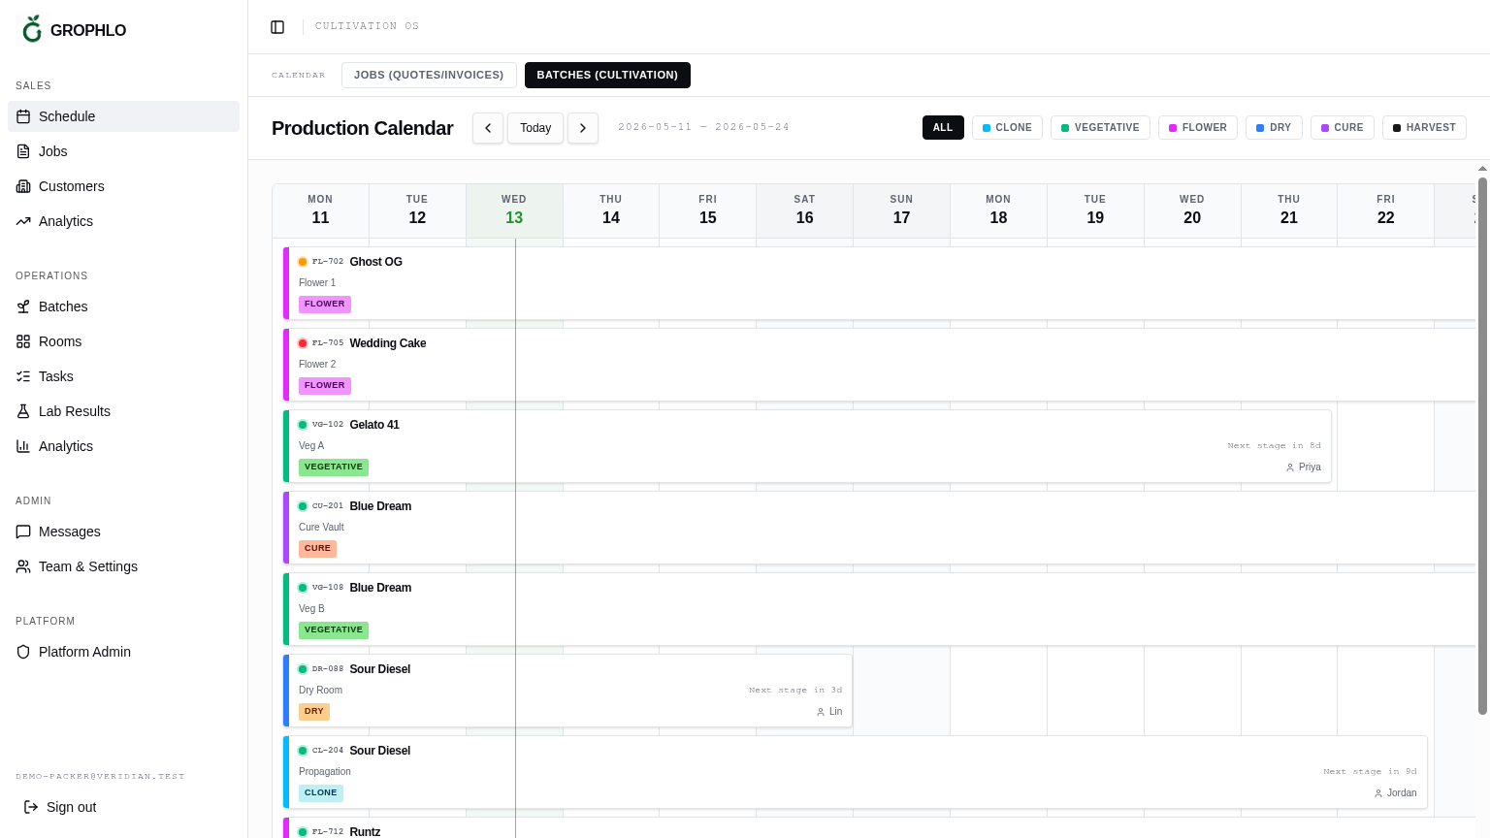Viewport: 1490px width, 838px height.
Task: Click the Cure Vault room label
Action: click(321, 528)
